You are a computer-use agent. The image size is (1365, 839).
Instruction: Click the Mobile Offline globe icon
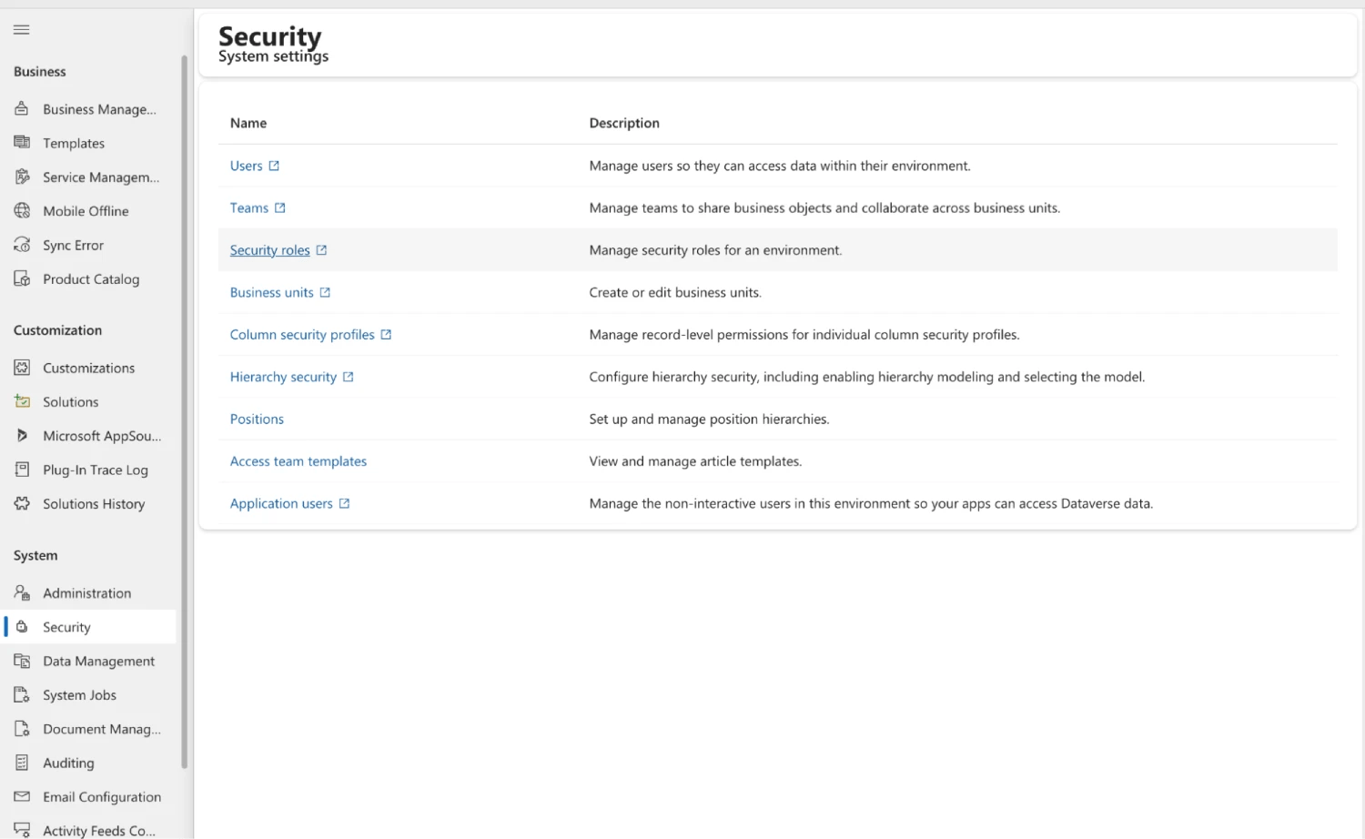[23, 210]
